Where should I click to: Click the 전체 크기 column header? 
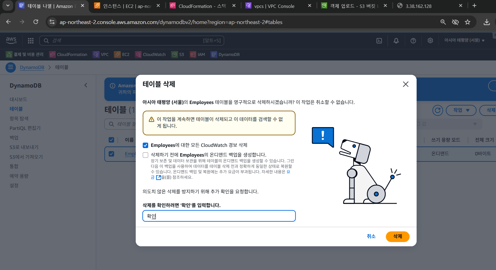click(484, 140)
